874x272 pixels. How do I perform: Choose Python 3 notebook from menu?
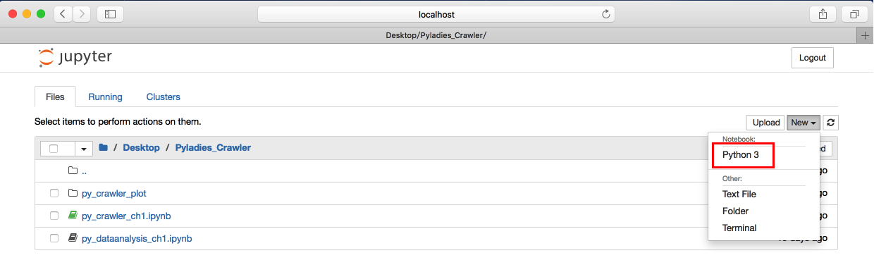pyautogui.click(x=741, y=154)
